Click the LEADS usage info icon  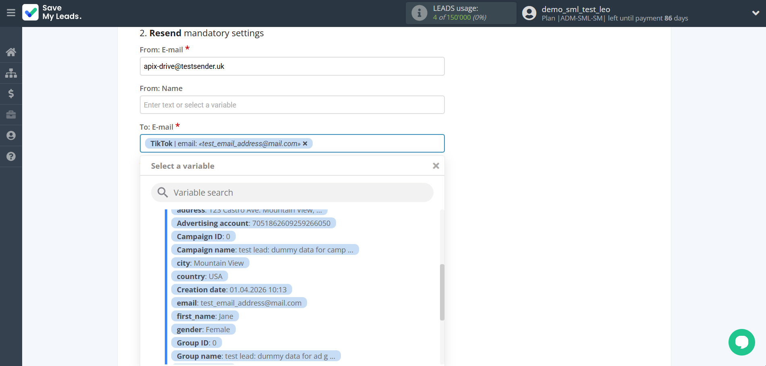tap(419, 12)
